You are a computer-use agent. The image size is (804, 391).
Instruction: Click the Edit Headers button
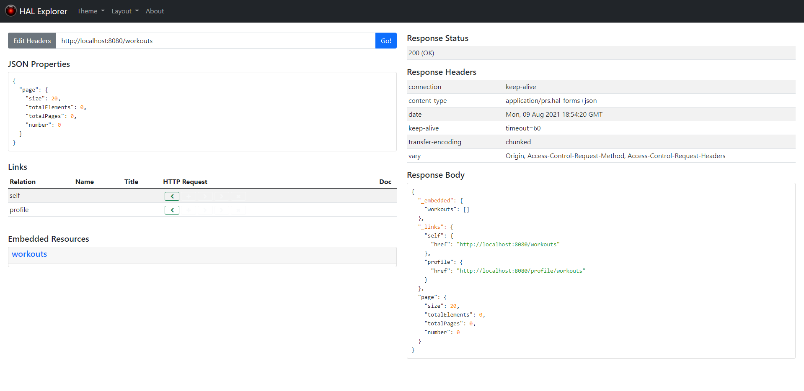pos(32,41)
